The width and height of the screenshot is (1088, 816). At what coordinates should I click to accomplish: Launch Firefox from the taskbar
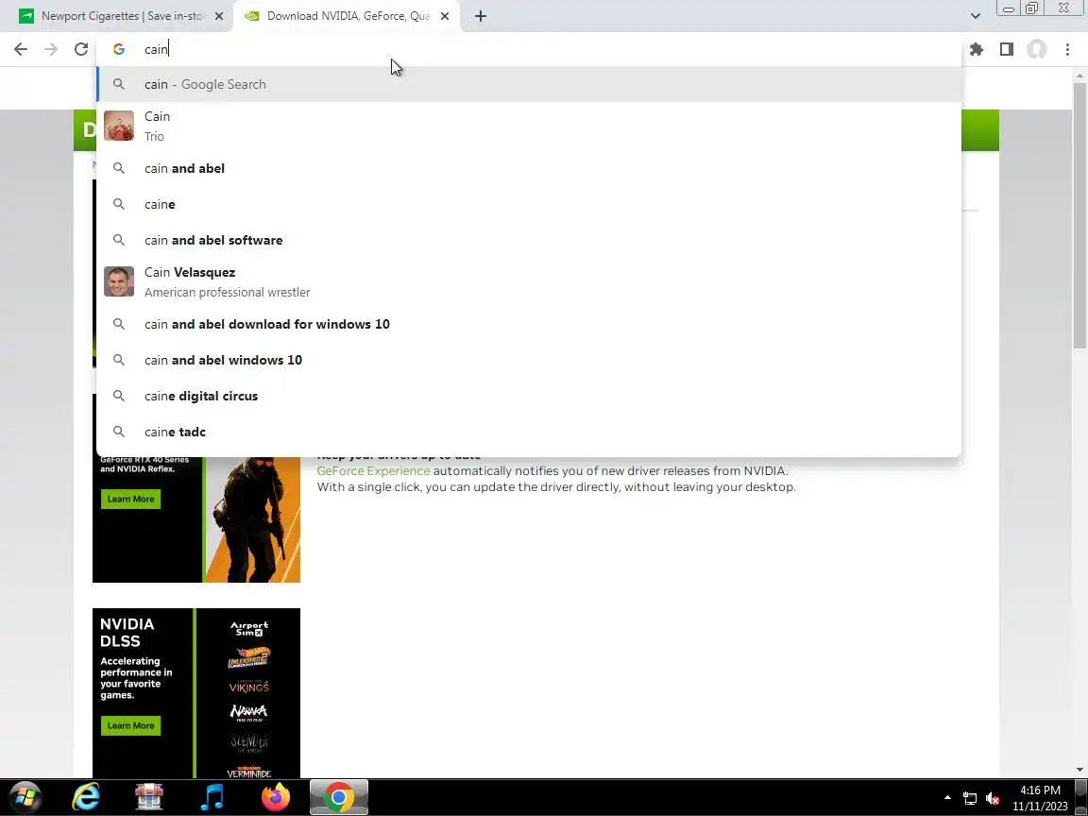pos(276,797)
